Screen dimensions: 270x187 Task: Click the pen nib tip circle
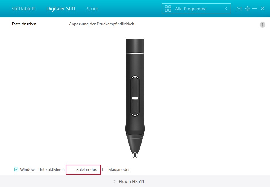click(135, 155)
